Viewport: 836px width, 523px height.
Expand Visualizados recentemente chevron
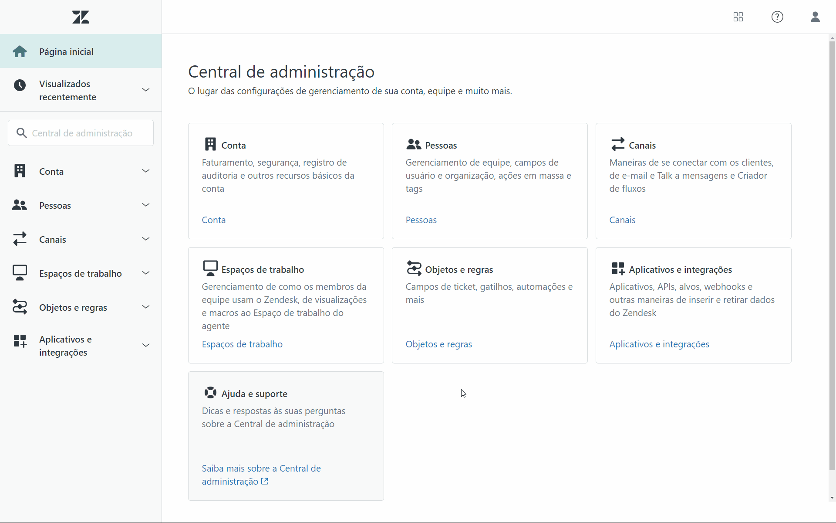point(146,90)
